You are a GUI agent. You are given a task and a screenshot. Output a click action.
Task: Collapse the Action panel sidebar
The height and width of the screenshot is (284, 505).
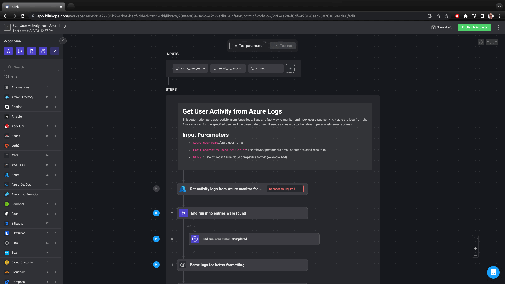[x=63, y=41]
